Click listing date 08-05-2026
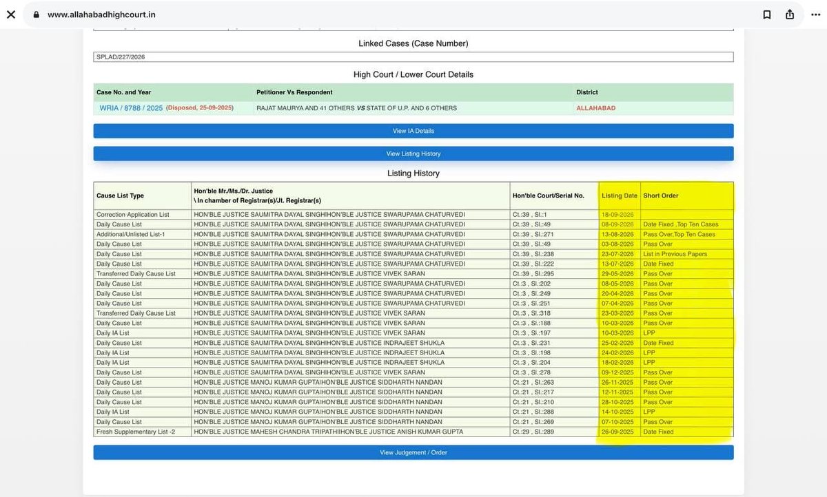 click(617, 284)
